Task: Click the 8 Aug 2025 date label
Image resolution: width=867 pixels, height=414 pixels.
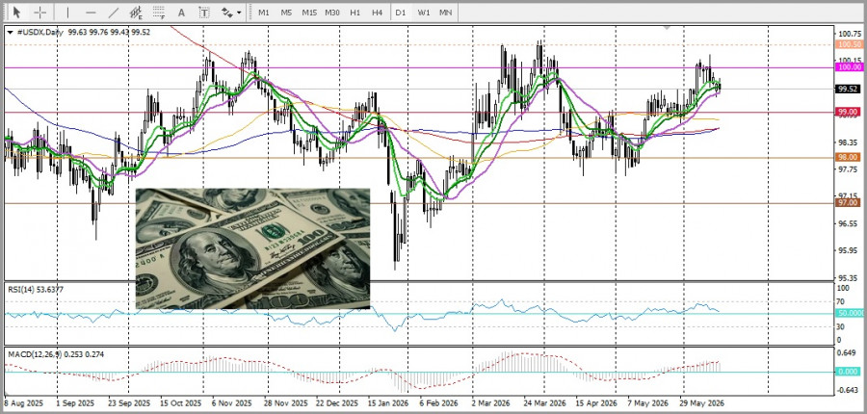Action: (23, 402)
